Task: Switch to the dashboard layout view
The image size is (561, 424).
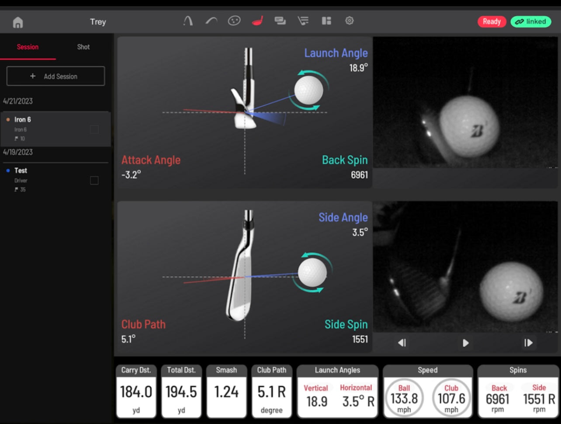Action: click(x=326, y=21)
